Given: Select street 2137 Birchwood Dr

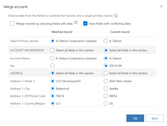Looking at the screenshot, I should click(53, 81).
